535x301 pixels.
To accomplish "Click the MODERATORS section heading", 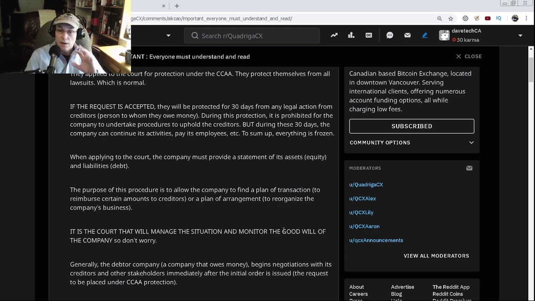I will coord(365,168).
